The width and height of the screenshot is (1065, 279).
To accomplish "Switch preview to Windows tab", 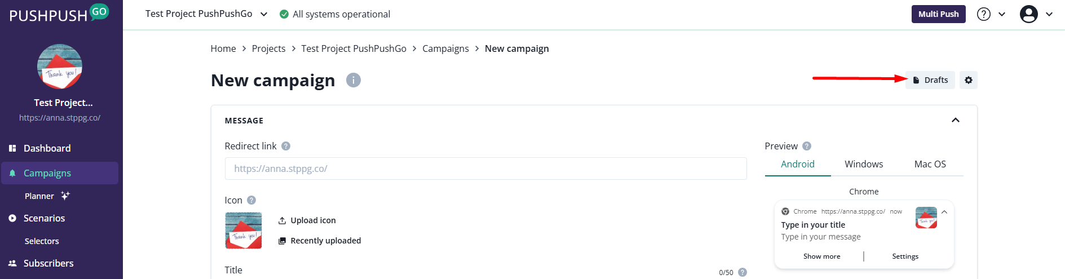I will pyautogui.click(x=864, y=164).
